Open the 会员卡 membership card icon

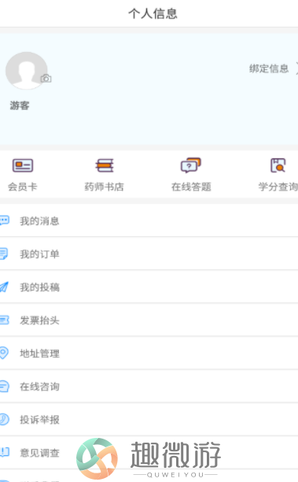click(23, 165)
